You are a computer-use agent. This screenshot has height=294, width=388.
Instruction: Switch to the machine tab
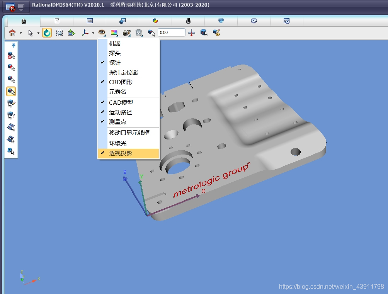tap(24, 21)
